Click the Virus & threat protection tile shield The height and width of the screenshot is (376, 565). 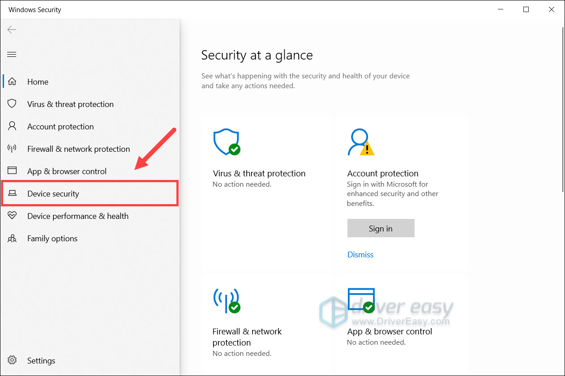pyautogui.click(x=226, y=142)
